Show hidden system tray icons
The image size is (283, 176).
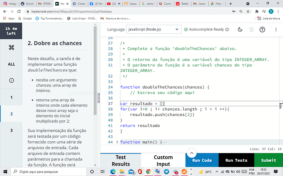click(217, 172)
